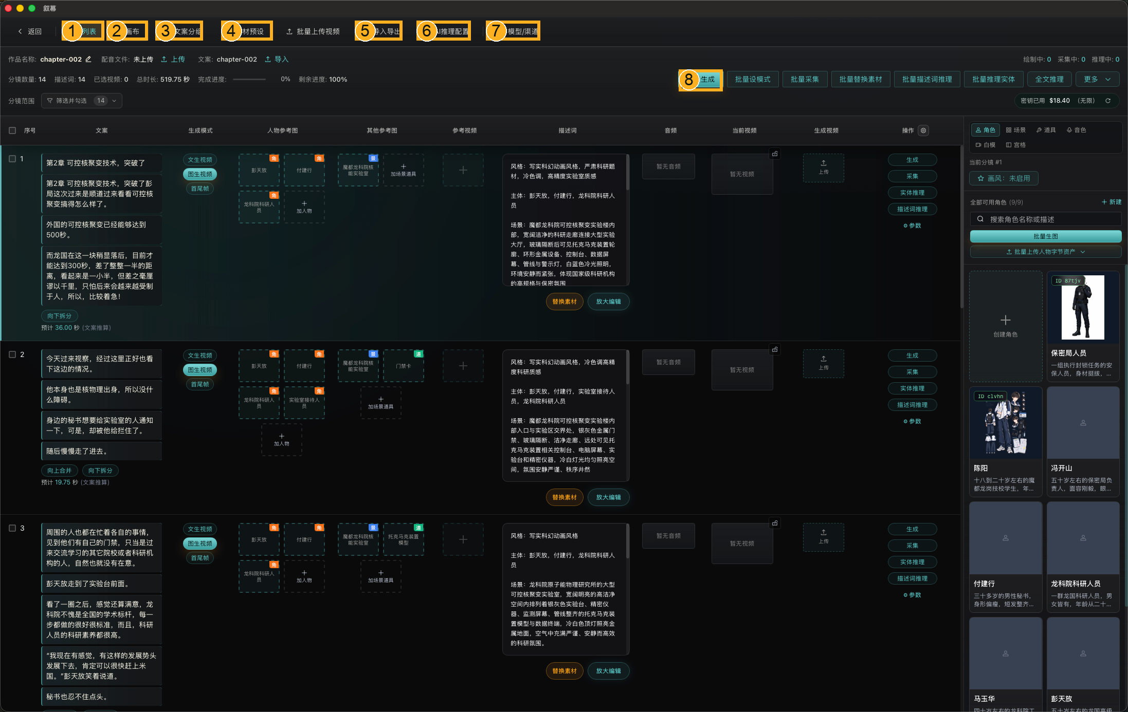Click 加场景道具 plus in row 2
This screenshot has width=1128, height=712.
tap(380, 403)
